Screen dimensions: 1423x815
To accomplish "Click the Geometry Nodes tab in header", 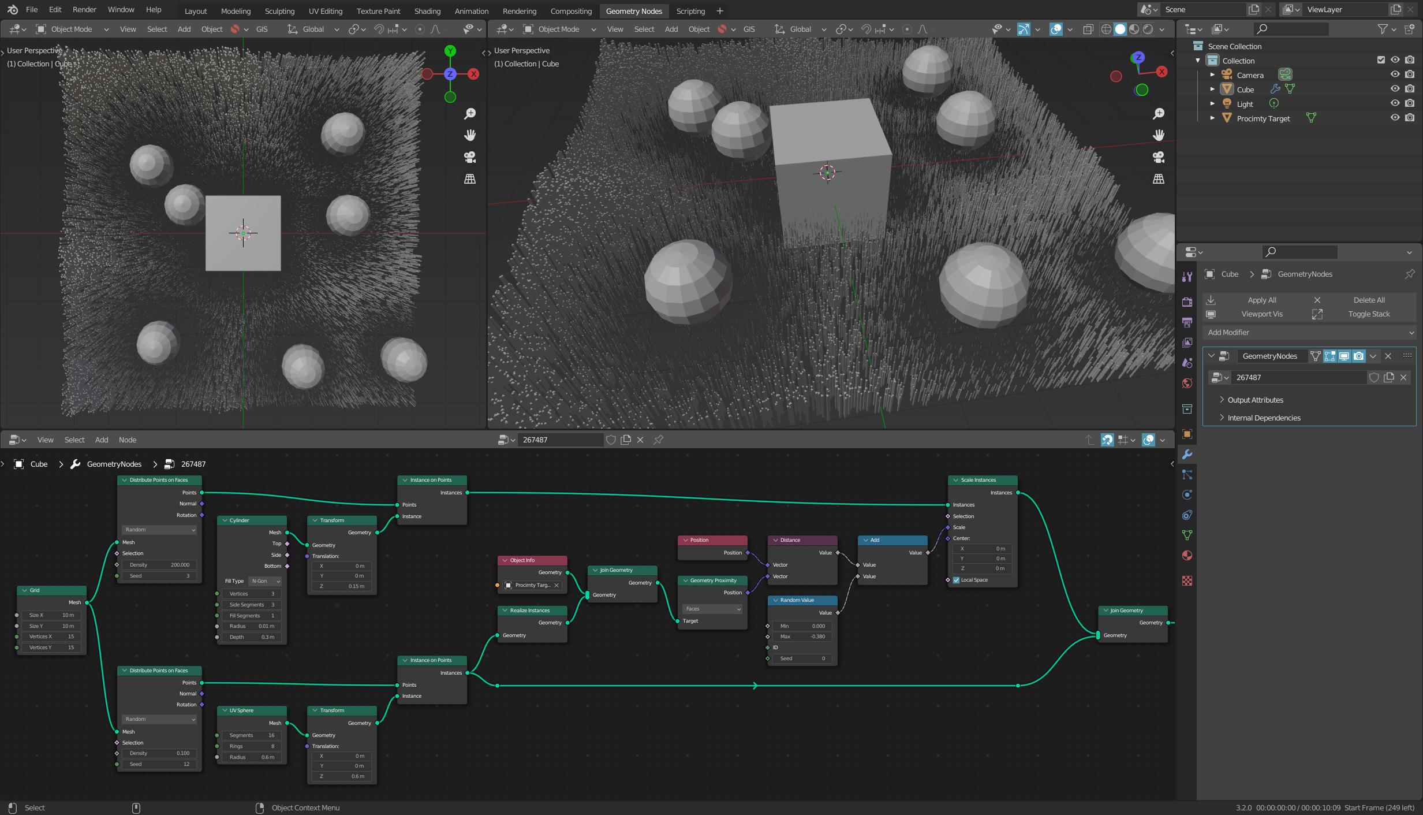I will pos(633,11).
